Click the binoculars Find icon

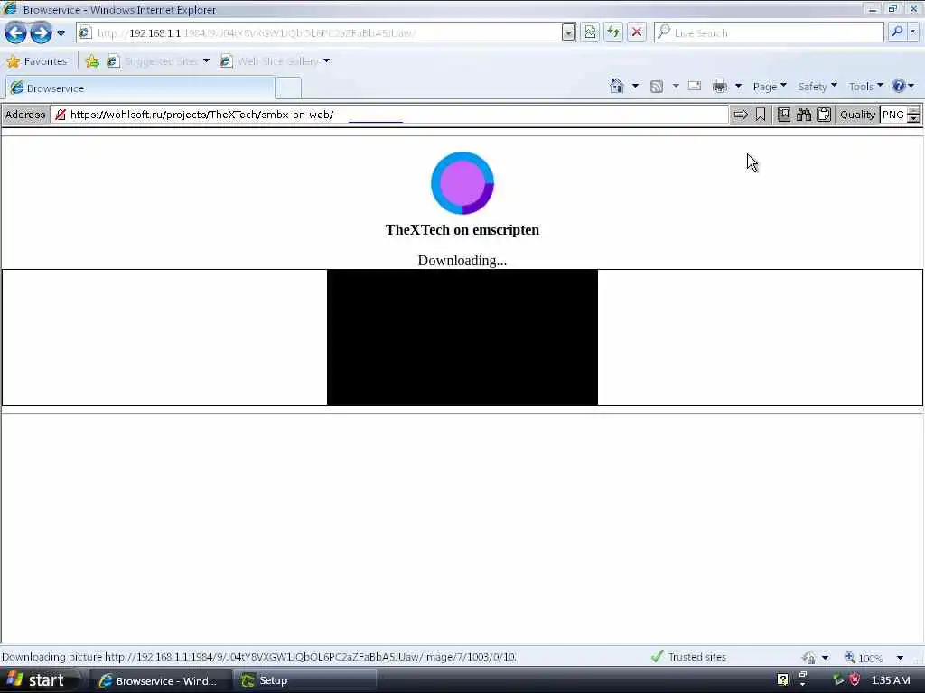click(803, 115)
